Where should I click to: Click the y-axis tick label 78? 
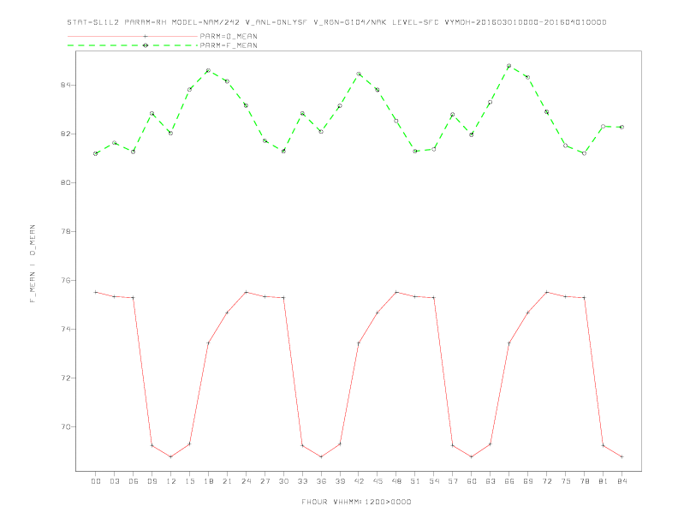pos(66,232)
